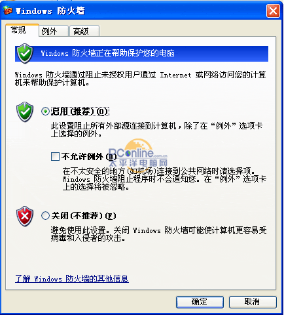Open the 了解 Windows 防火墙的其他信息 link

72,279
